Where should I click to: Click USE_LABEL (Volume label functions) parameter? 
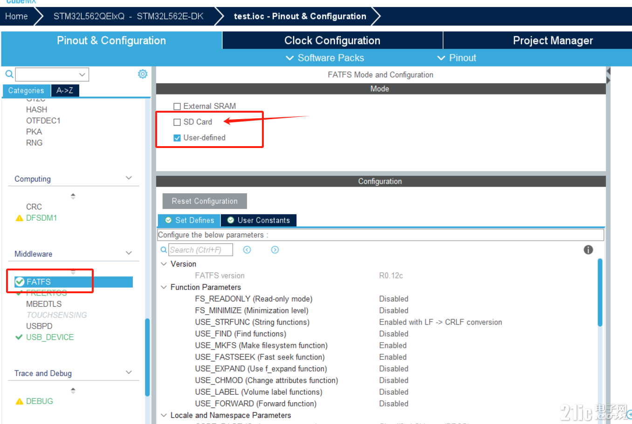[x=259, y=392]
